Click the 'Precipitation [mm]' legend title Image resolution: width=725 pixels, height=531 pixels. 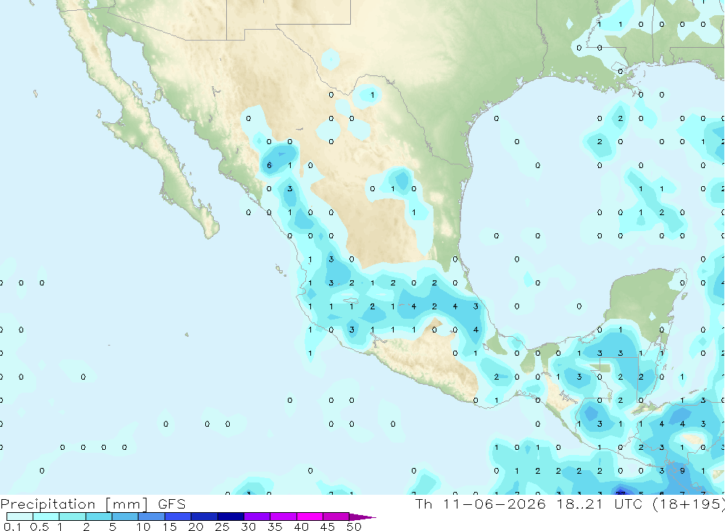(x=74, y=504)
